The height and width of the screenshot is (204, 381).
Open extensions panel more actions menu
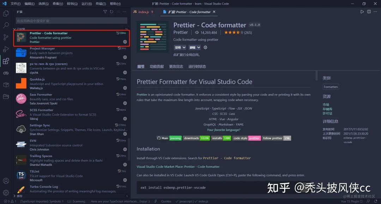point(125,12)
